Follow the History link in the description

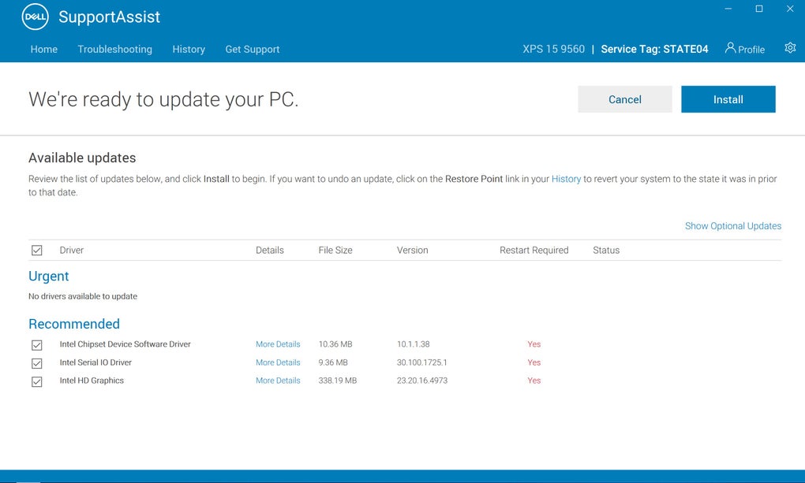pyautogui.click(x=566, y=179)
